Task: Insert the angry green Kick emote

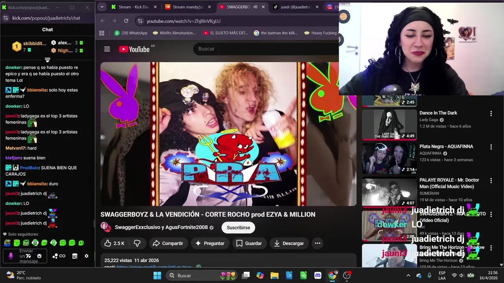Action: tap(26, 243)
